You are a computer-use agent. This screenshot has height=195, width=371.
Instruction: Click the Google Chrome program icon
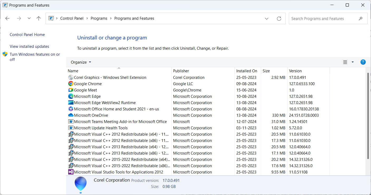(71, 84)
